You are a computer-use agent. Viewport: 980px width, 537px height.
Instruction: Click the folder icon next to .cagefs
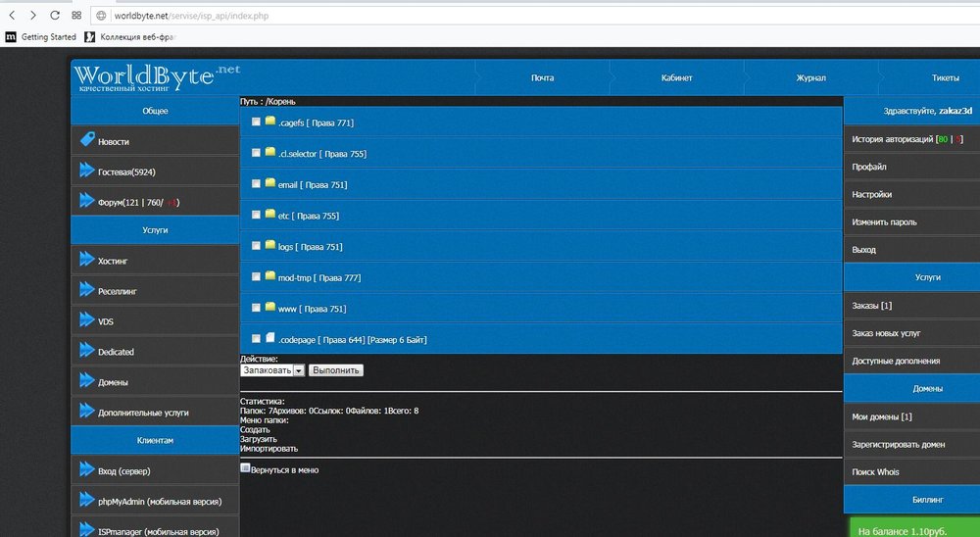pyautogui.click(x=269, y=122)
